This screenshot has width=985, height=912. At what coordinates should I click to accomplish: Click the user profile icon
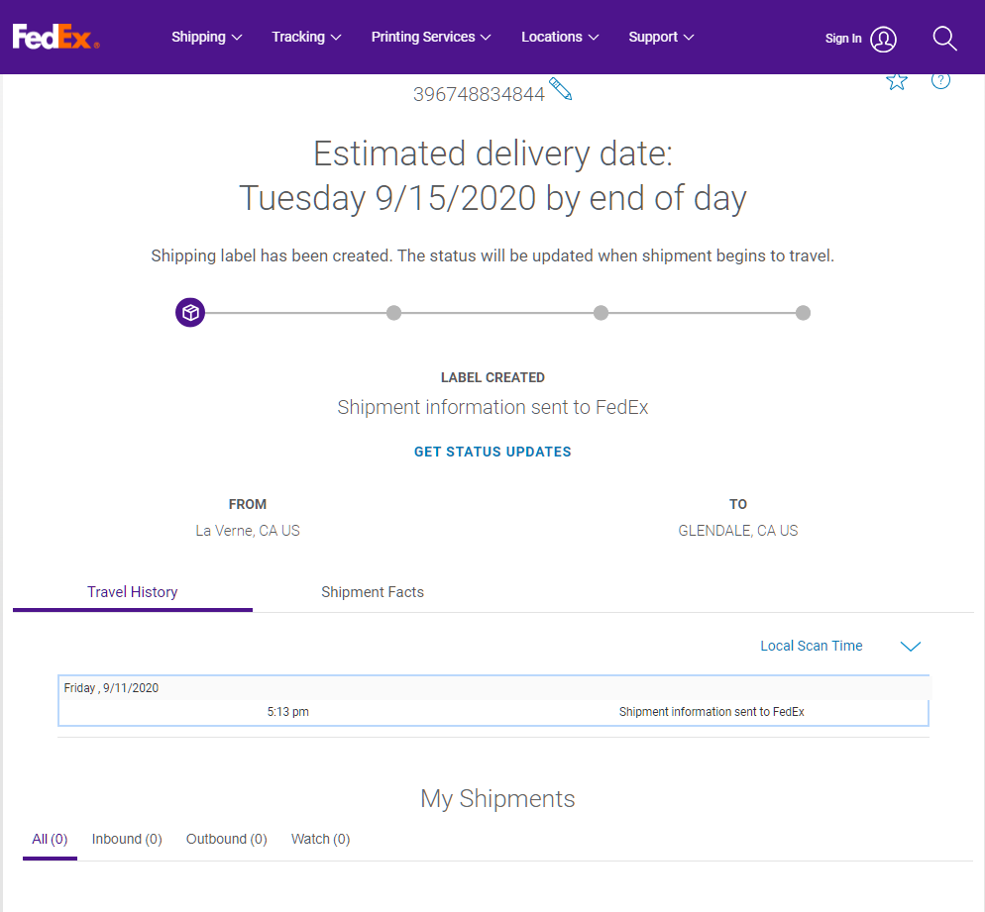[x=883, y=39]
